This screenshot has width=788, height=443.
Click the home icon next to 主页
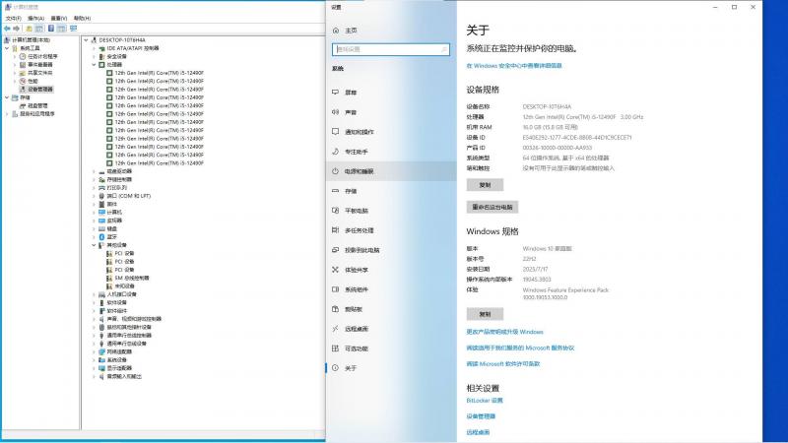(x=336, y=31)
